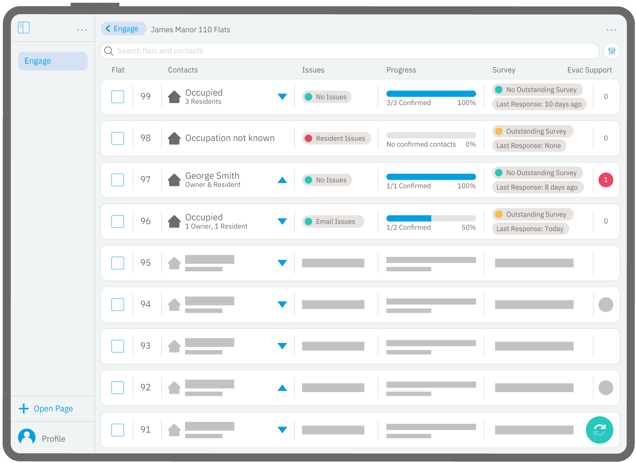Tick the checkbox for flat 99
Image resolution: width=636 pixels, height=463 pixels.
click(118, 97)
